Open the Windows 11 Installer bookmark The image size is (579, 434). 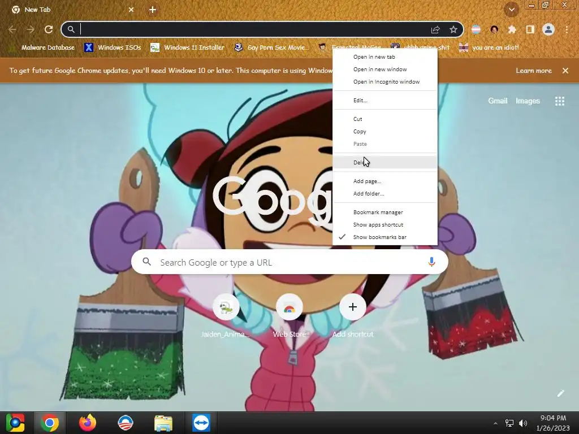click(x=188, y=47)
